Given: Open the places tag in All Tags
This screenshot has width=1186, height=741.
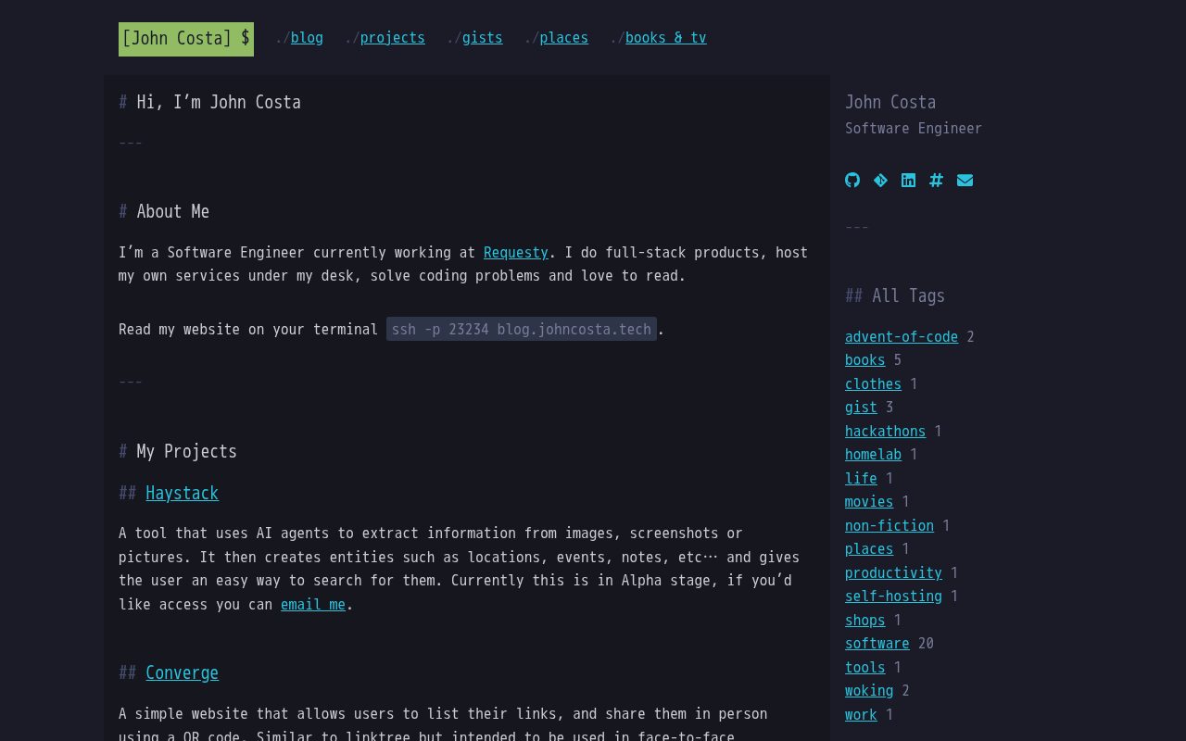Looking at the screenshot, I should [869, 549].
